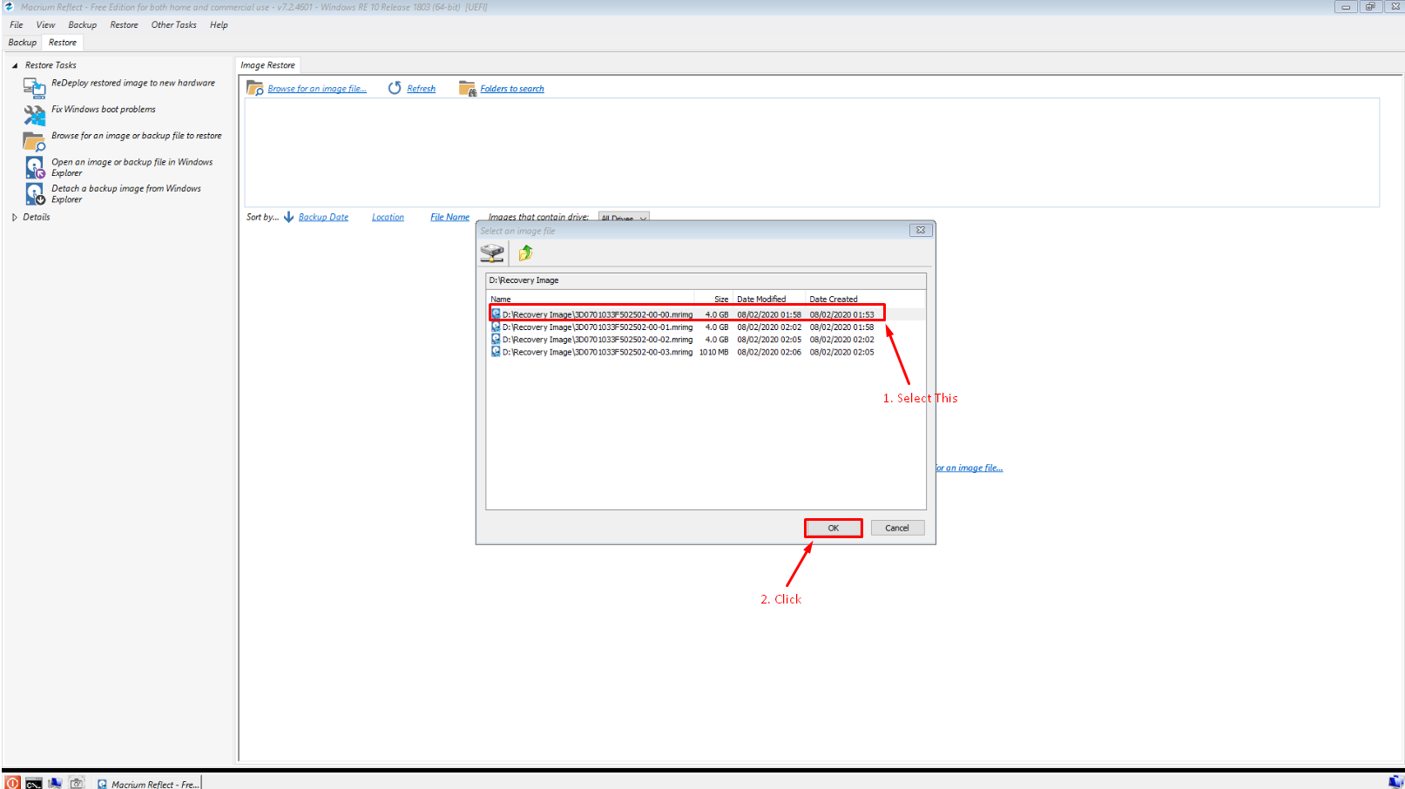Click the partially hidden 'or an image file...' link
Viewport: 1405px width, 789px height.
pos(969,468)
